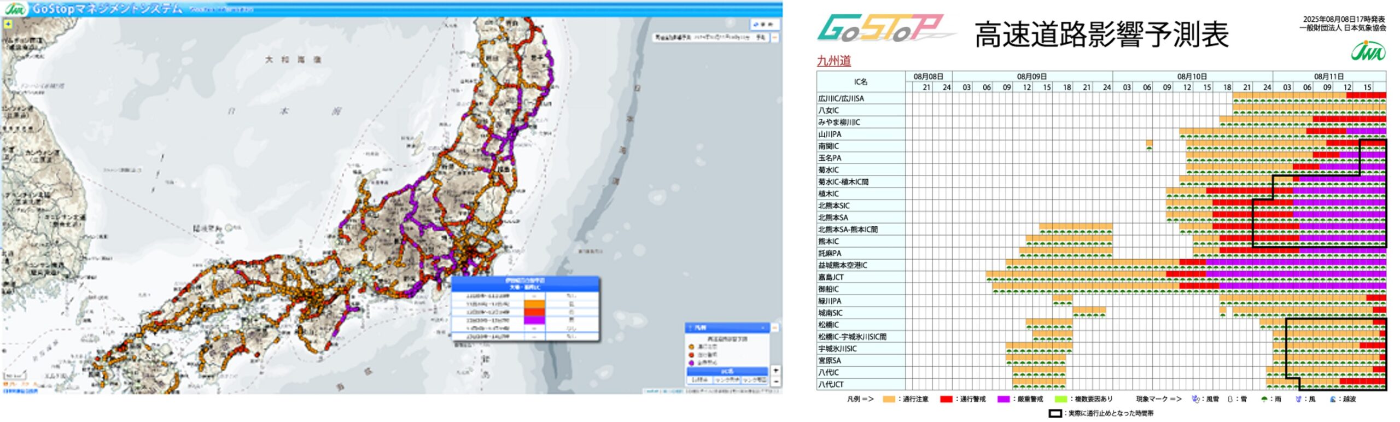Click the orange caution marker in legend
The height and width of the screenshot is (422, 1400).
tap(692, 347)
